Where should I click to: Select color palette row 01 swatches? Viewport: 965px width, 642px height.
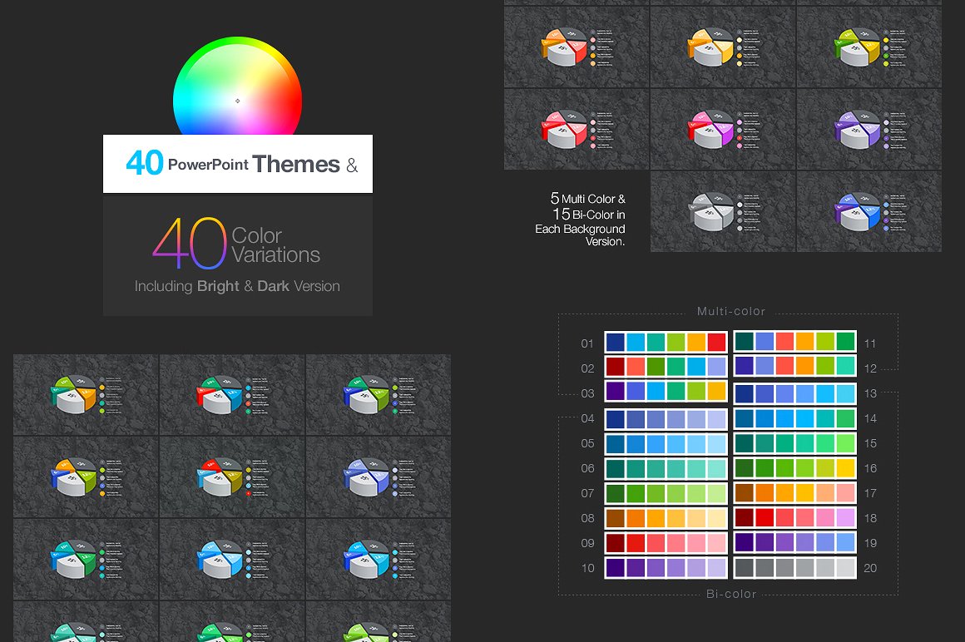[666, 342]
